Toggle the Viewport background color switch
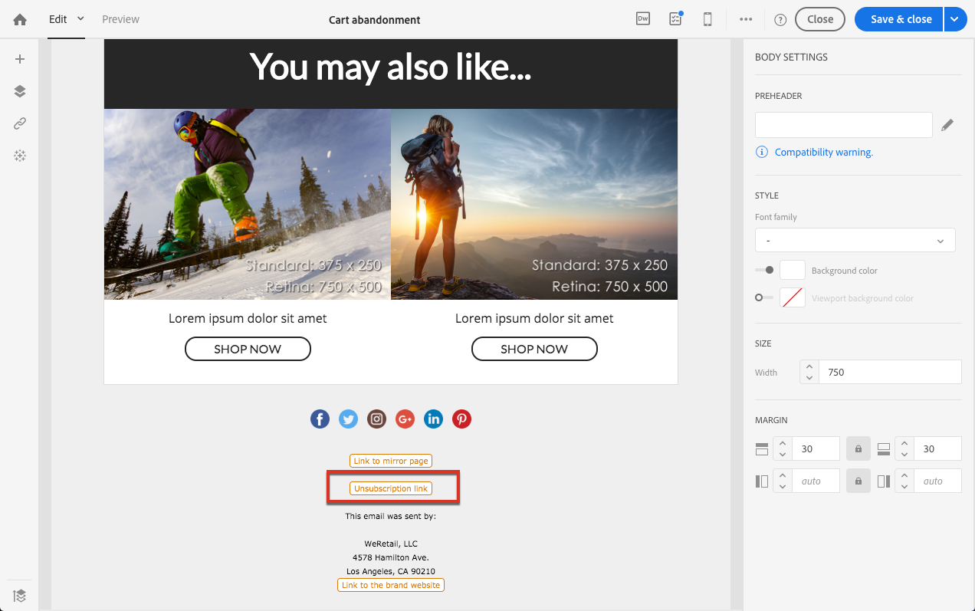Screen dimensions: 975x611 [x=764, y=297]
